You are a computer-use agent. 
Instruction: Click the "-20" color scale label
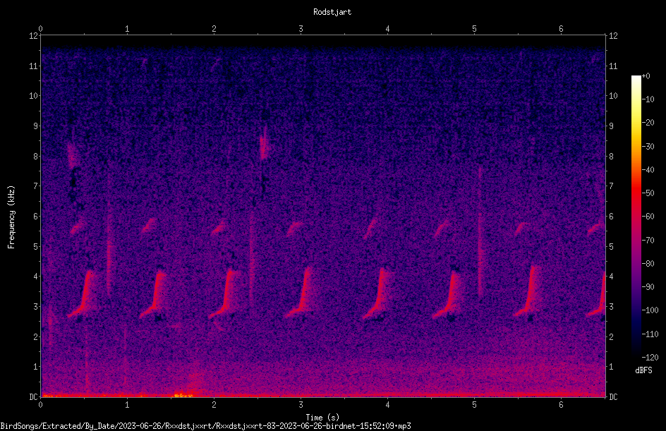point(648,123)
